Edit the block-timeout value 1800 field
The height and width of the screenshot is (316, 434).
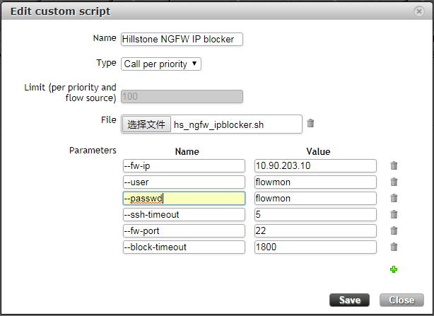(x=315, y=247)
